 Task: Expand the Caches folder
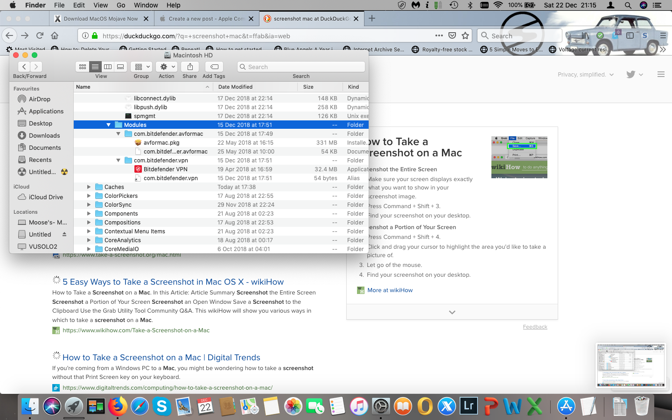89,187
